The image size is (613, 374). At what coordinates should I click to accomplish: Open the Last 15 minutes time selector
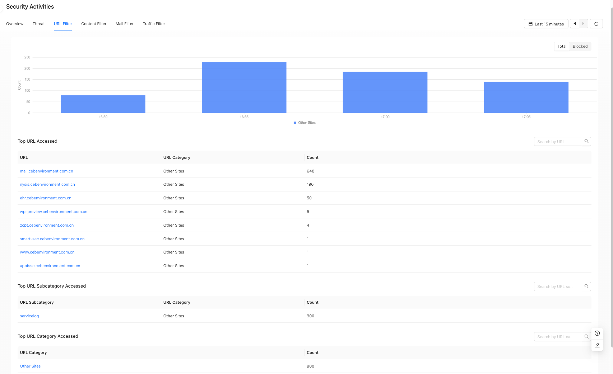point(546,24)
